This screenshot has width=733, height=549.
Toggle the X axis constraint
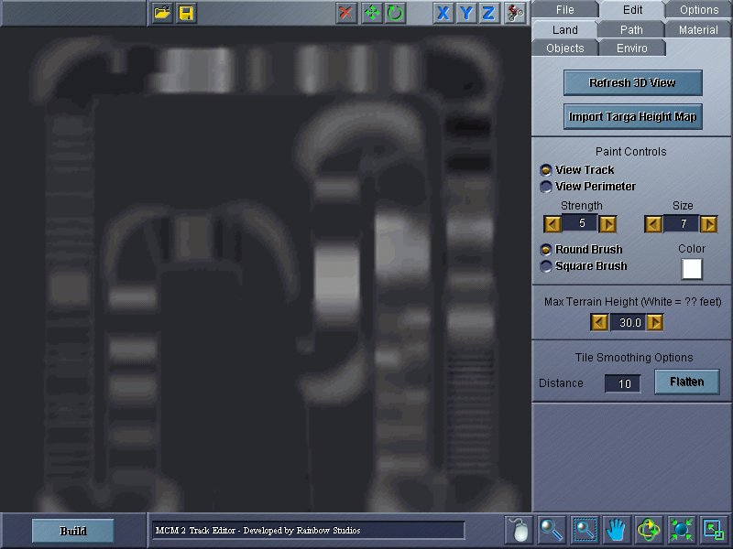coord(443,13)
